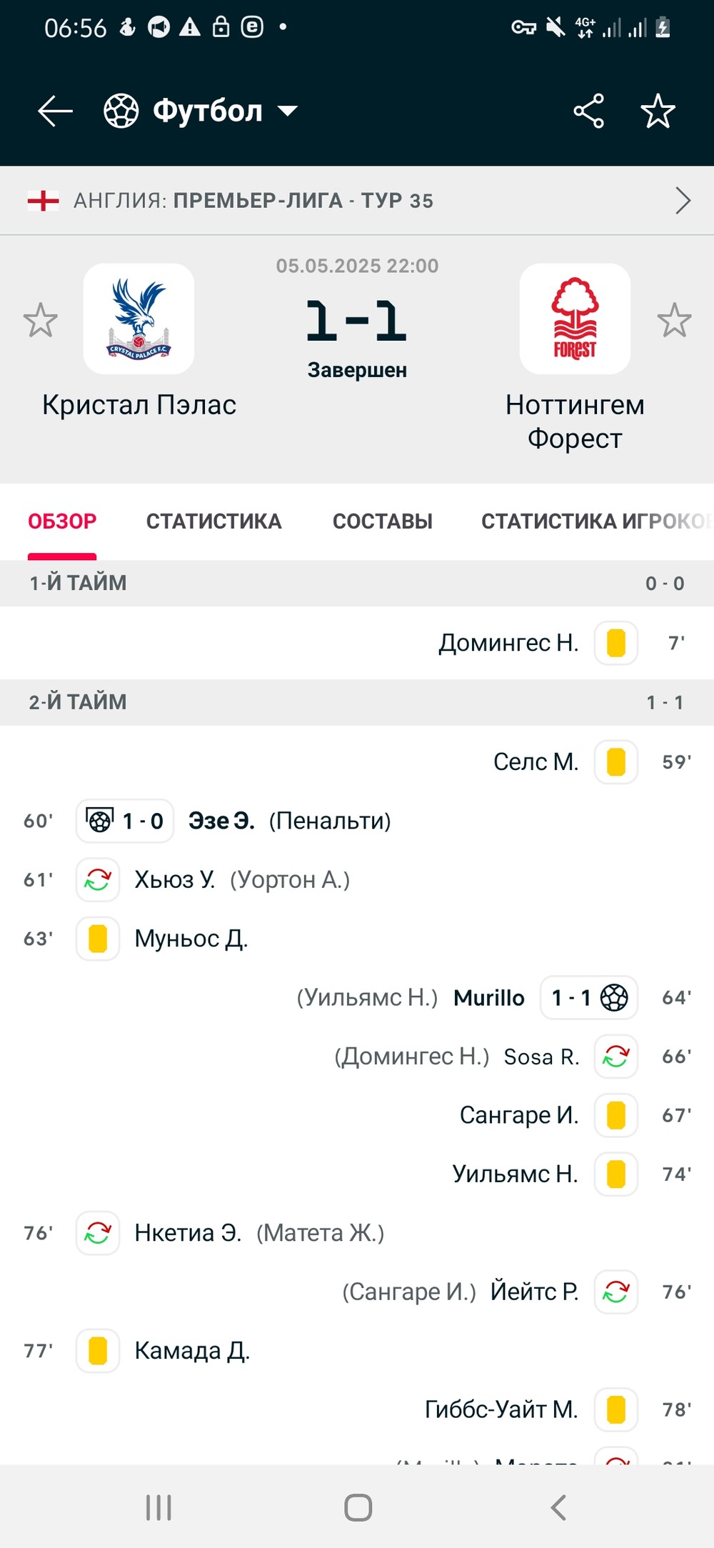
Task: Click the Crystal Palace club logo
Action: (139, 319)
